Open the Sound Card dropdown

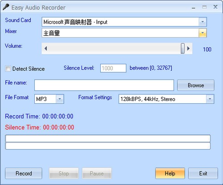coord(124,22)
